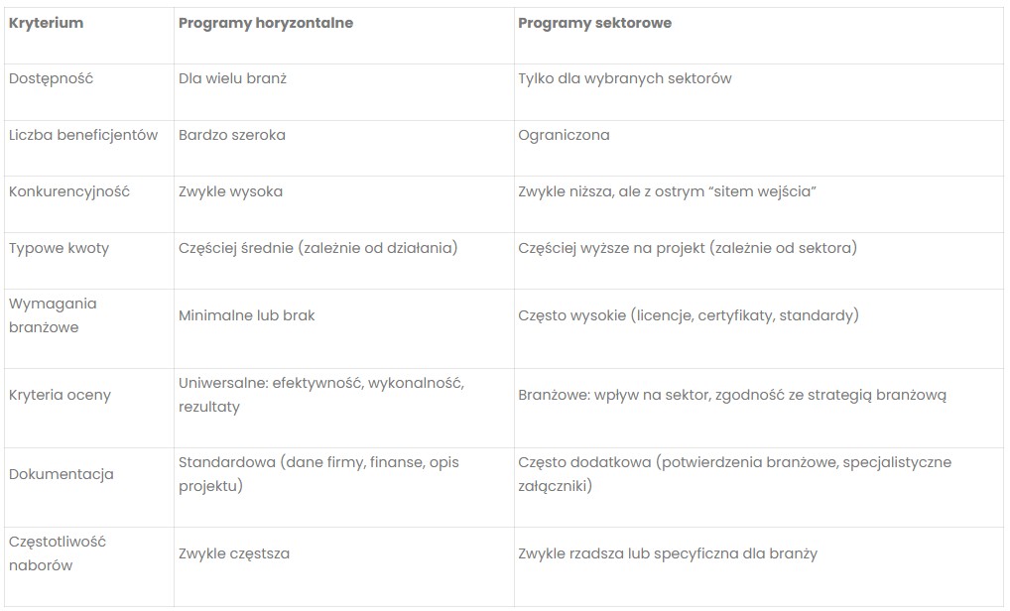Image resolution: width=1010 pixels, height=611 pixels.
Task: Select the 'Dokumentacja' row label
Action: [x=61, y=474]
